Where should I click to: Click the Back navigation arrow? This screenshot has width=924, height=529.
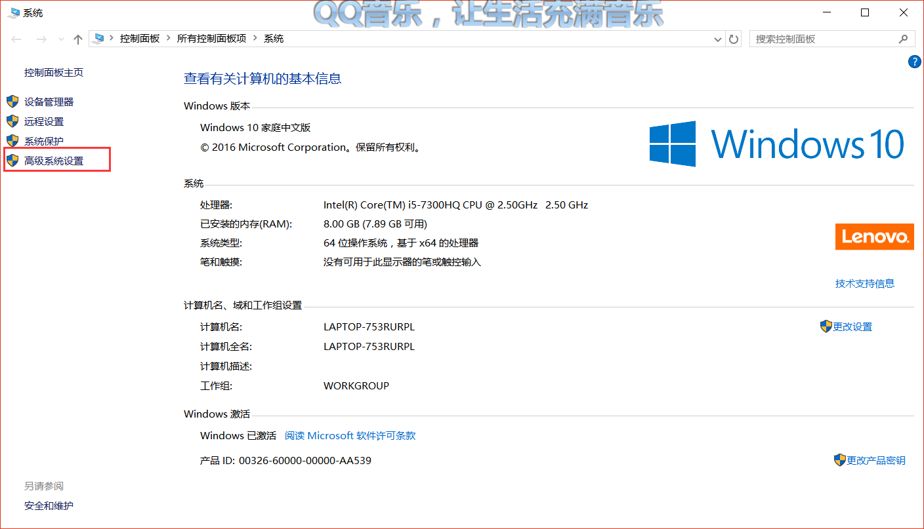(x=16, y=39)
